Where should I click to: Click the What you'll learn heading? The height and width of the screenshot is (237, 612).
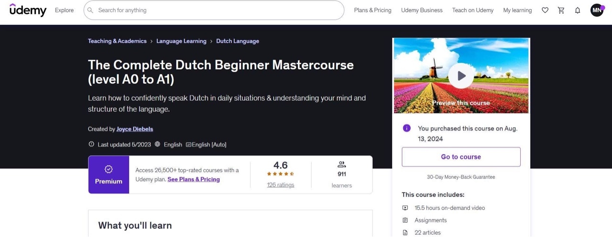tap(135, 226)
